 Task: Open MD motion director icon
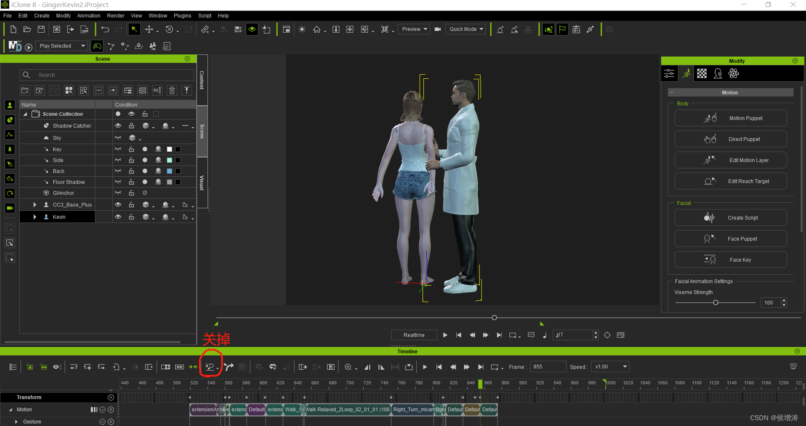(x=15, y=46)
